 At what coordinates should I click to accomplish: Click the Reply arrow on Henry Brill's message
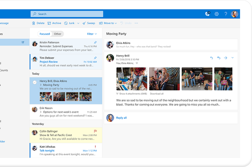coord(211,58)
